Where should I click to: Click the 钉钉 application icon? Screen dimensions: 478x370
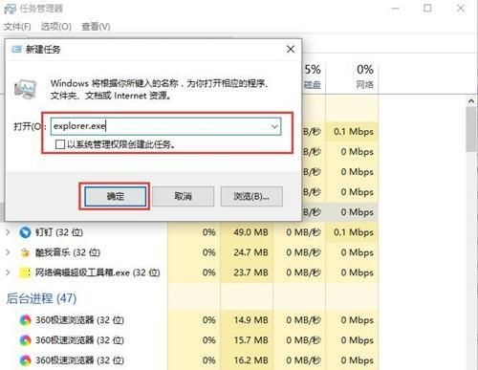[x=25, y=232]
